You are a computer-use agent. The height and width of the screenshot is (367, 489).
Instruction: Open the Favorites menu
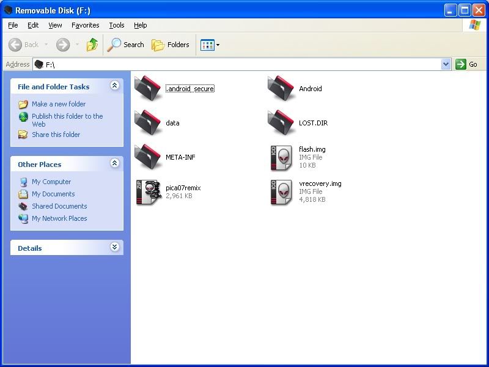pyautogui.click(x=85, y=25)
